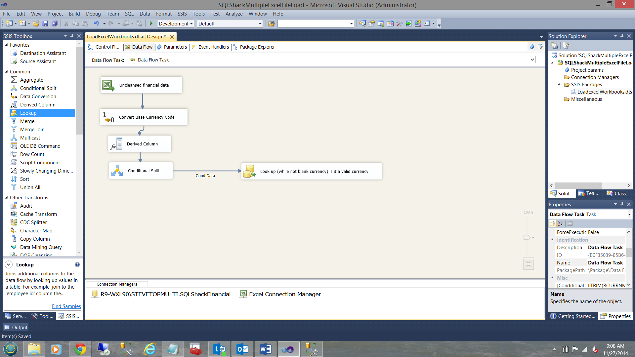Toggle Categorized view in Properties panel
This screenshot has width=635, height=357.
pyautogui.click(x=553, y=224)
